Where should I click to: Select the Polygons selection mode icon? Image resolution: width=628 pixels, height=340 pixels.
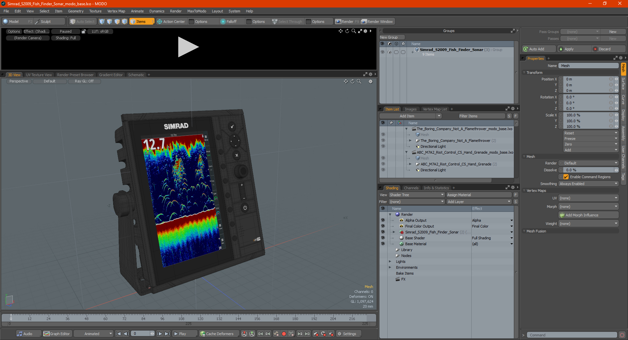point(117,22)
